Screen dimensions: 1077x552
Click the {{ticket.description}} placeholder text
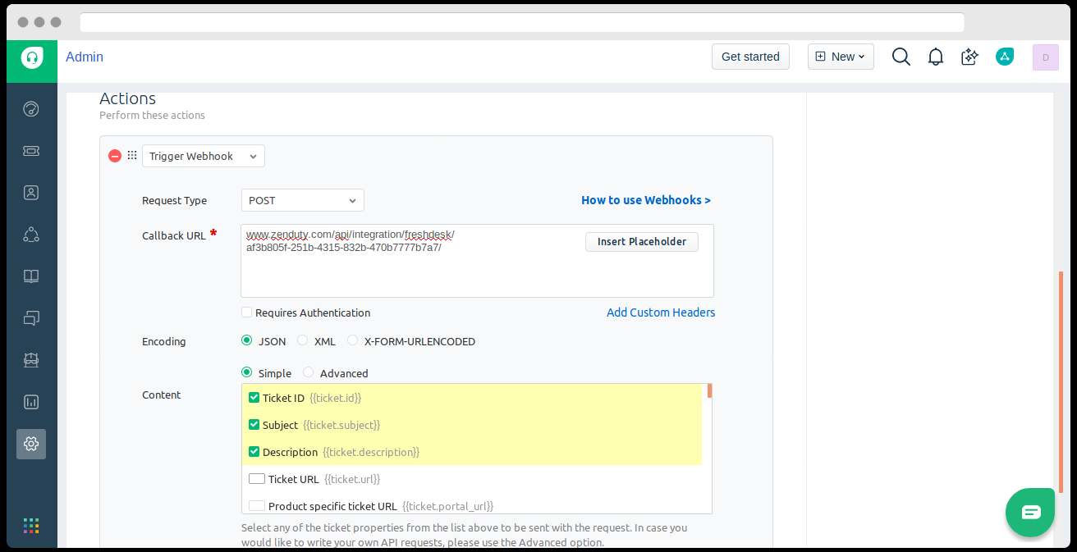371,452
